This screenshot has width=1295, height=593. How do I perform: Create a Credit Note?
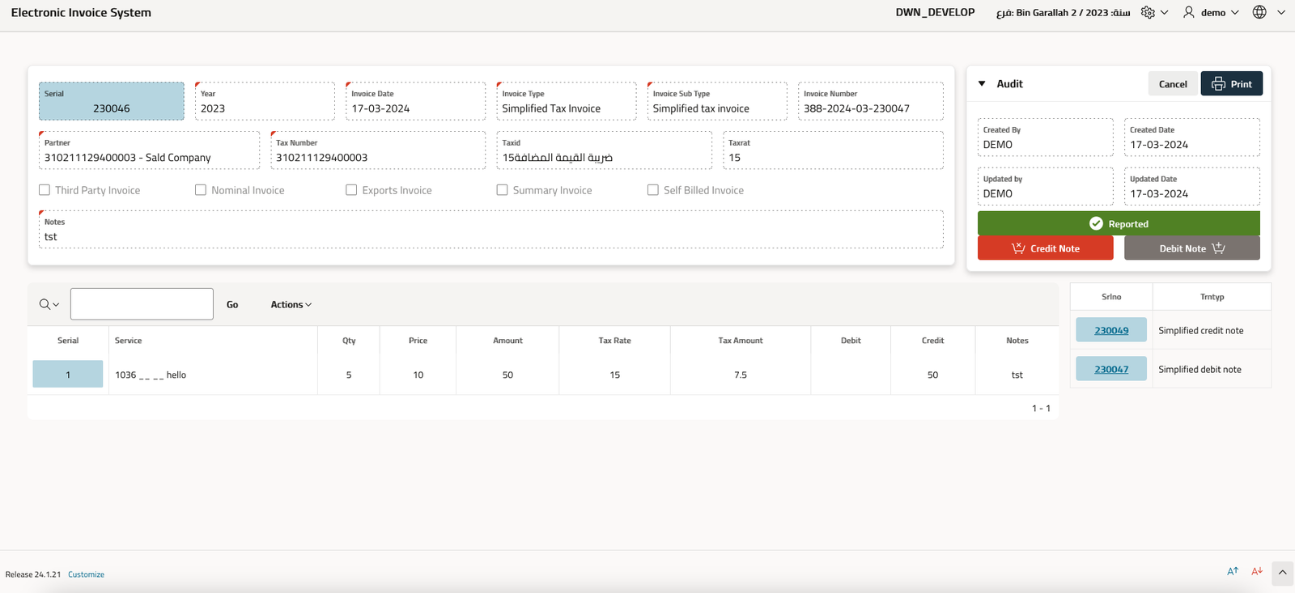pyautogui.click(x=1046, y=248)
